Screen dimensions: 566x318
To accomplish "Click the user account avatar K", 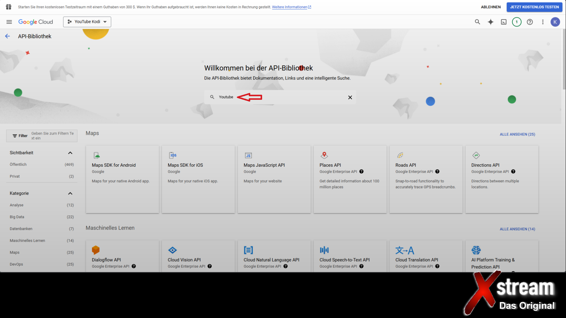I will [x=555, y=22].
